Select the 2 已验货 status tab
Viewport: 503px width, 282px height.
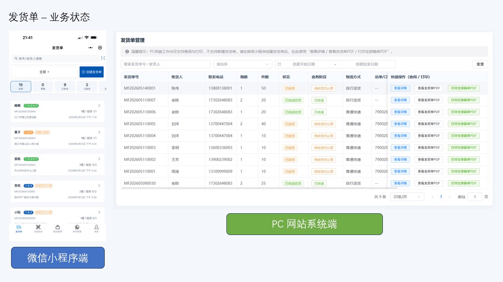pyautogui.click(x=87, y=86)
